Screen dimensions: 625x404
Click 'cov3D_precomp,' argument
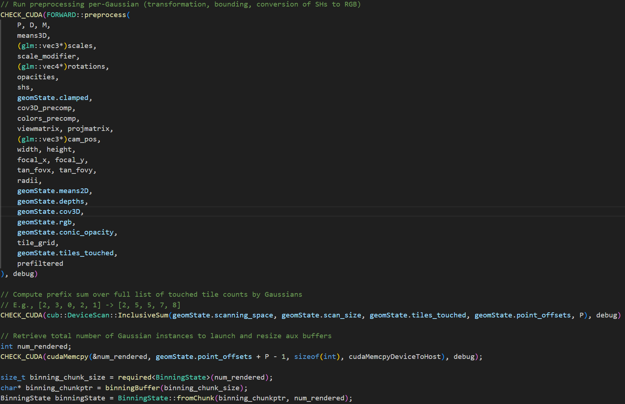(x=47, y=108)
